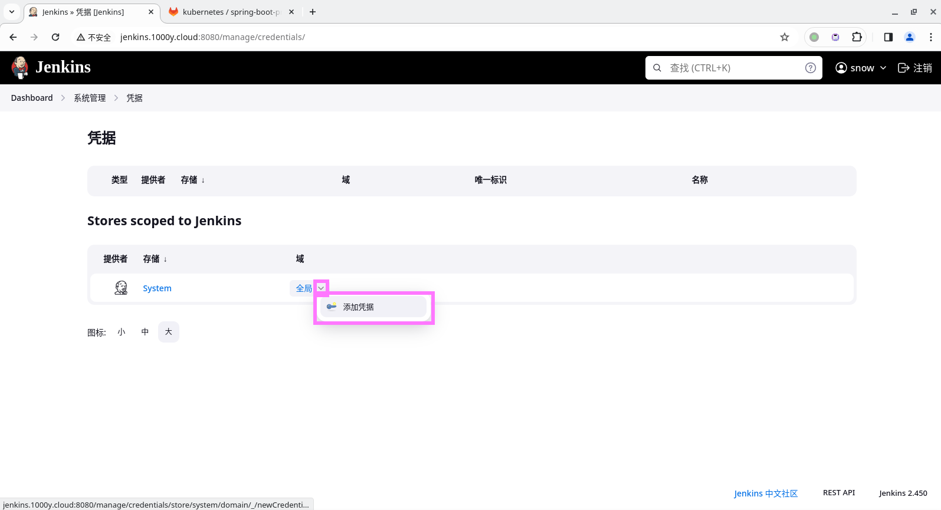
Task: Close the Jenkins 凭据 tab
Action: pos(151,12)
